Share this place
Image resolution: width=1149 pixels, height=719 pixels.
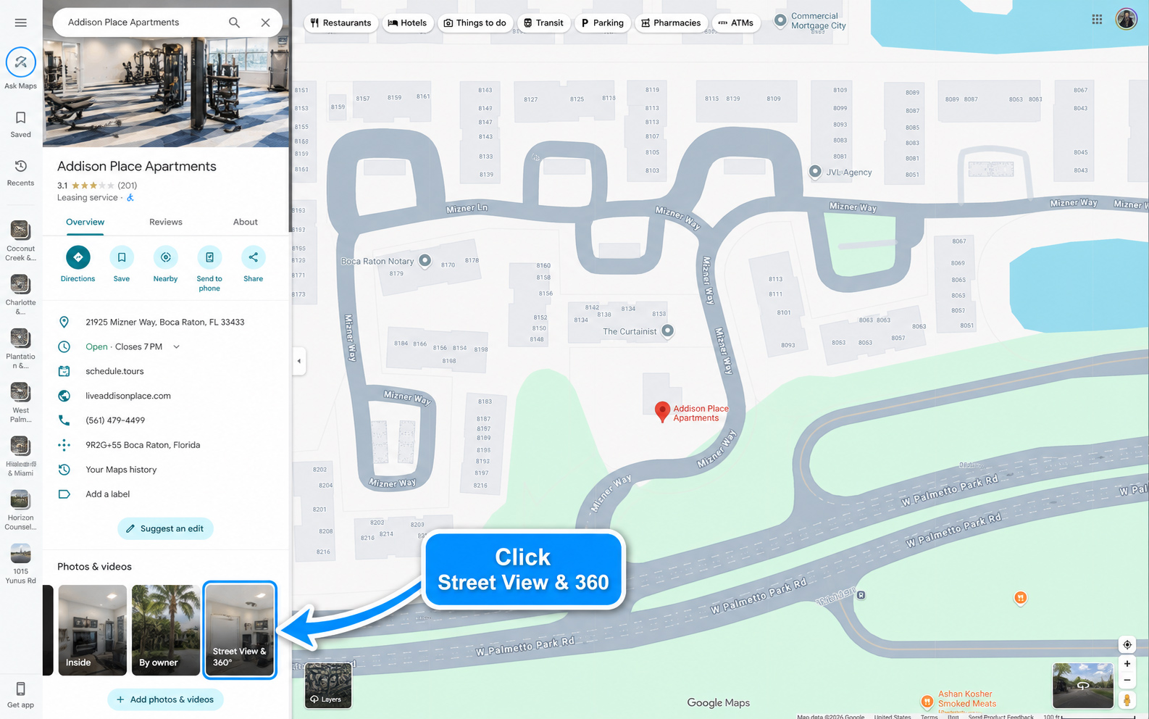tap(254, 257)
